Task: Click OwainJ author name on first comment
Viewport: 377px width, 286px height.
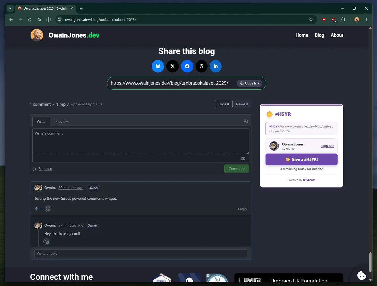Action: (50, 188)
